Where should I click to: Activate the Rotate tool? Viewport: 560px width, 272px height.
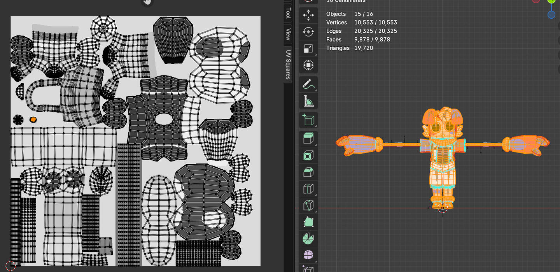tap(308, 32)
